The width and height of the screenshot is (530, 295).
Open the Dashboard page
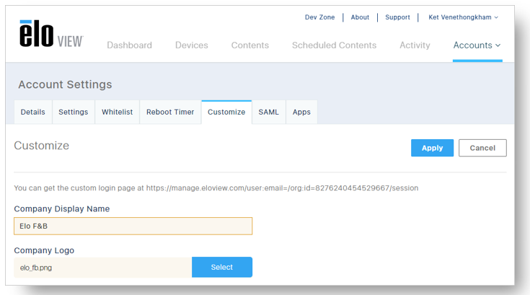pyautogui.click(x=129, y=45)
